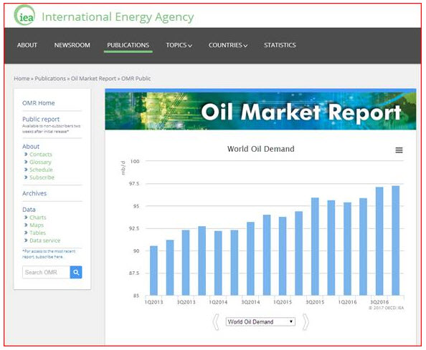Click the blue search magnifier button

[x=76, y=272]
